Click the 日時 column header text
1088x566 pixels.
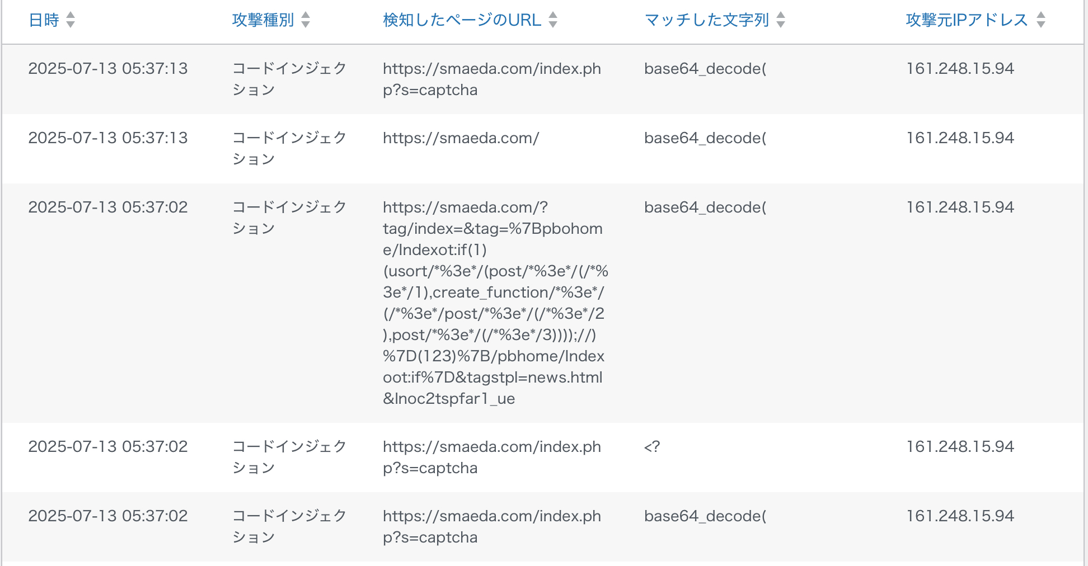tap(44, 20)
